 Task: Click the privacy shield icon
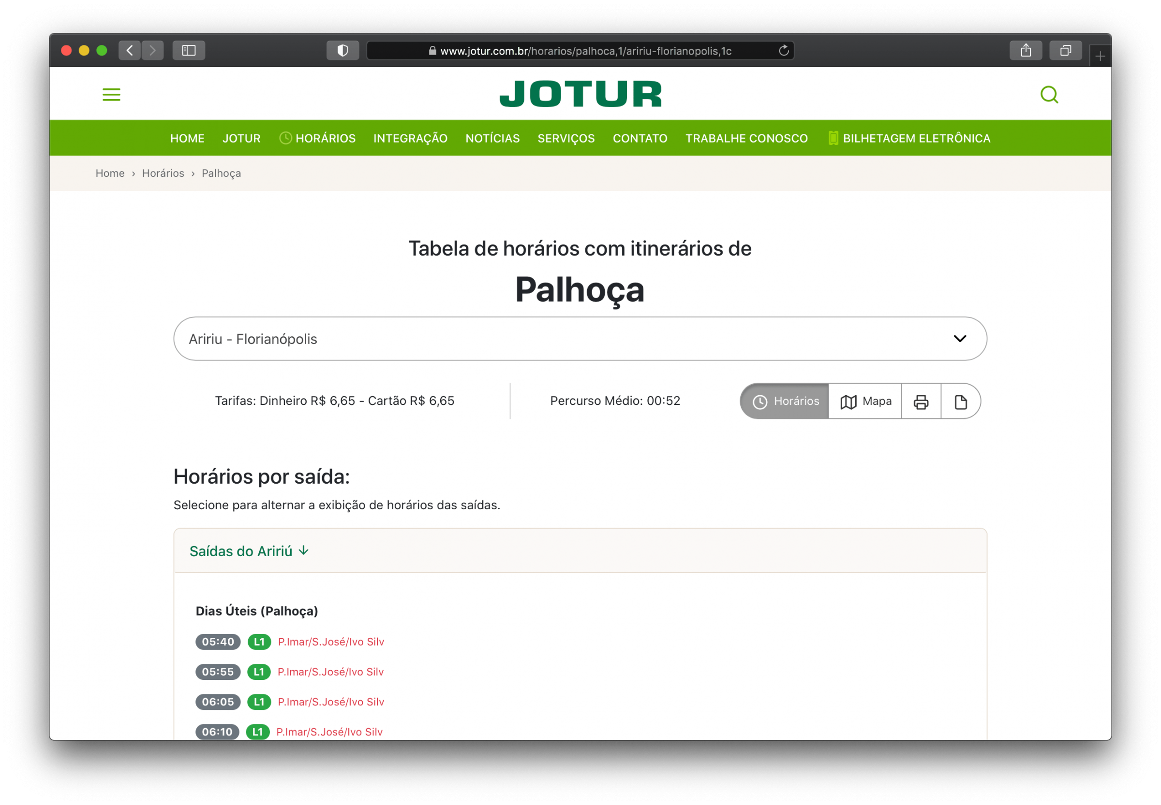(343, 50)
